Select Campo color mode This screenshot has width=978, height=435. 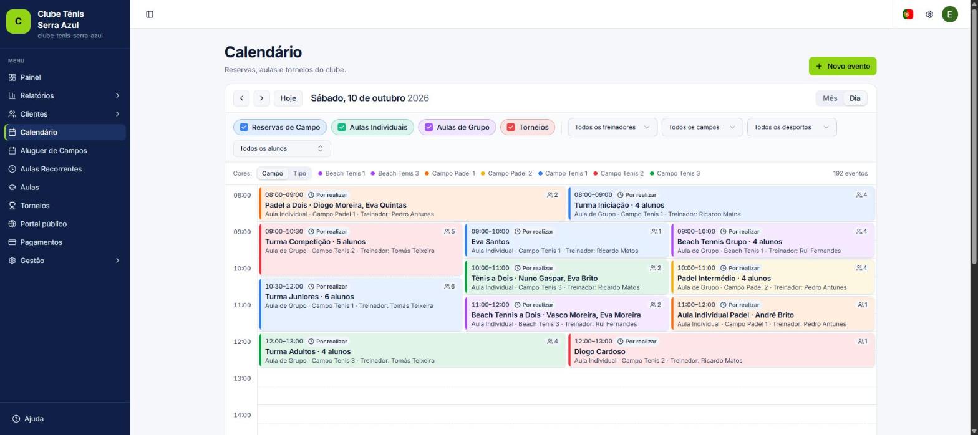tap(272, 173)
